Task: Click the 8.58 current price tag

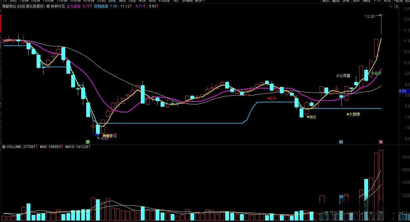Action: [402, 91]
